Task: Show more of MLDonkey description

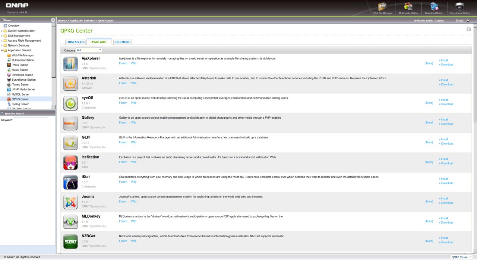Action: [x=429, y=221]
